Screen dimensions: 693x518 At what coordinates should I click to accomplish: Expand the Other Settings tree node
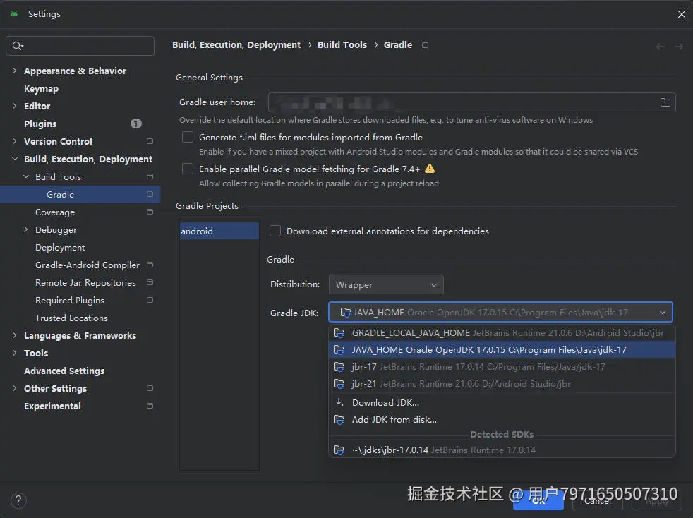(x=15, y=388)
